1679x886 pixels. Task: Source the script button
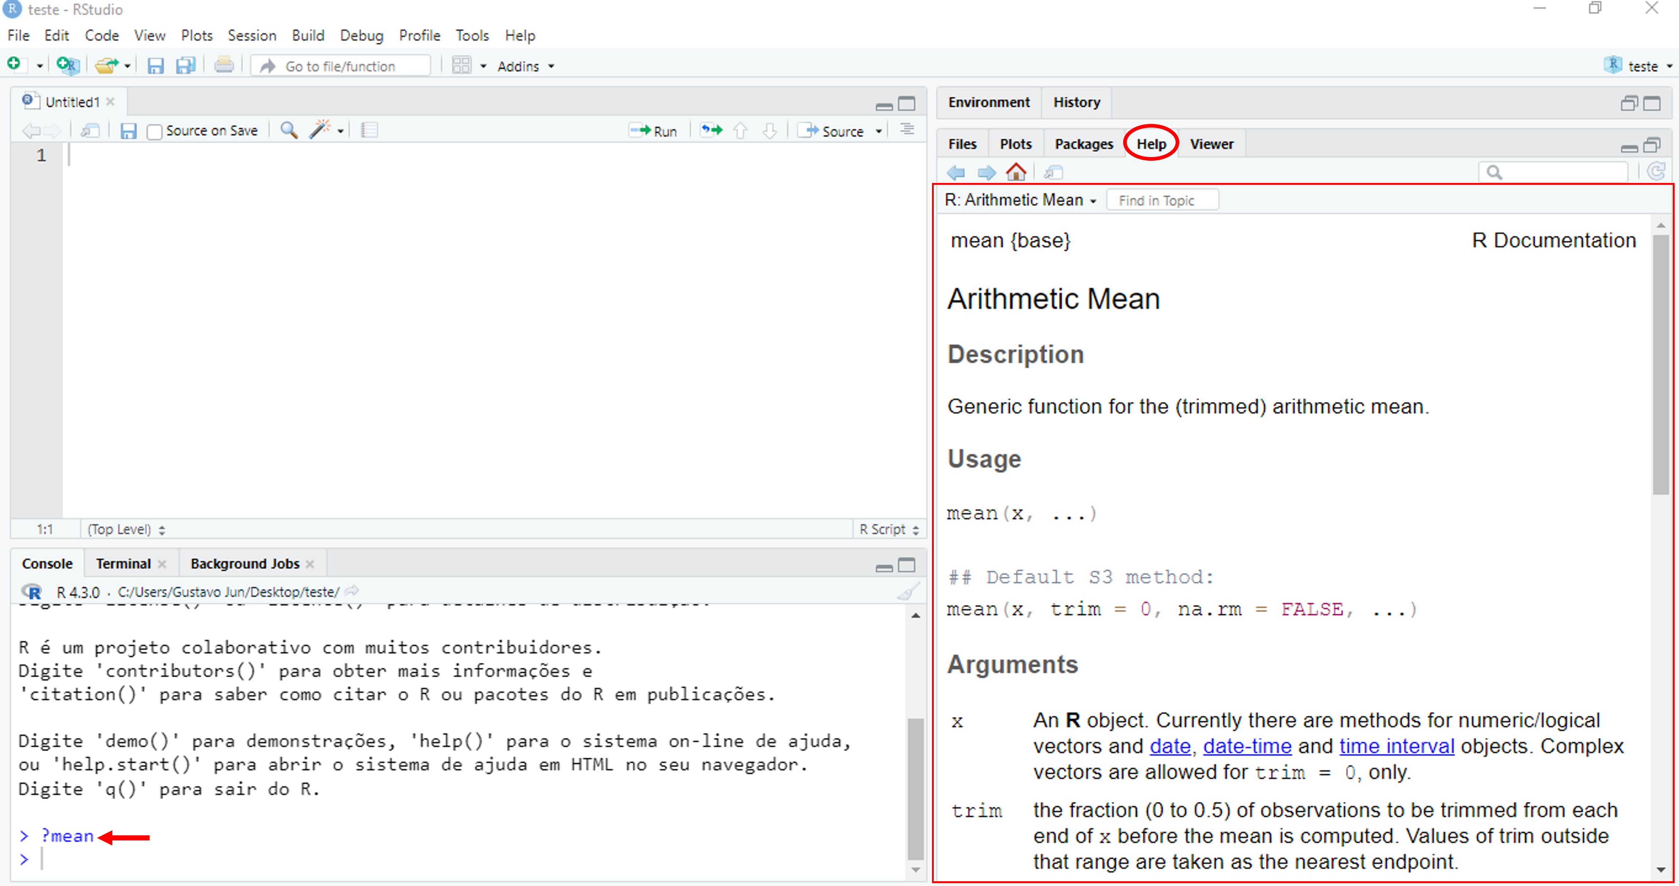tap(832, 131)
